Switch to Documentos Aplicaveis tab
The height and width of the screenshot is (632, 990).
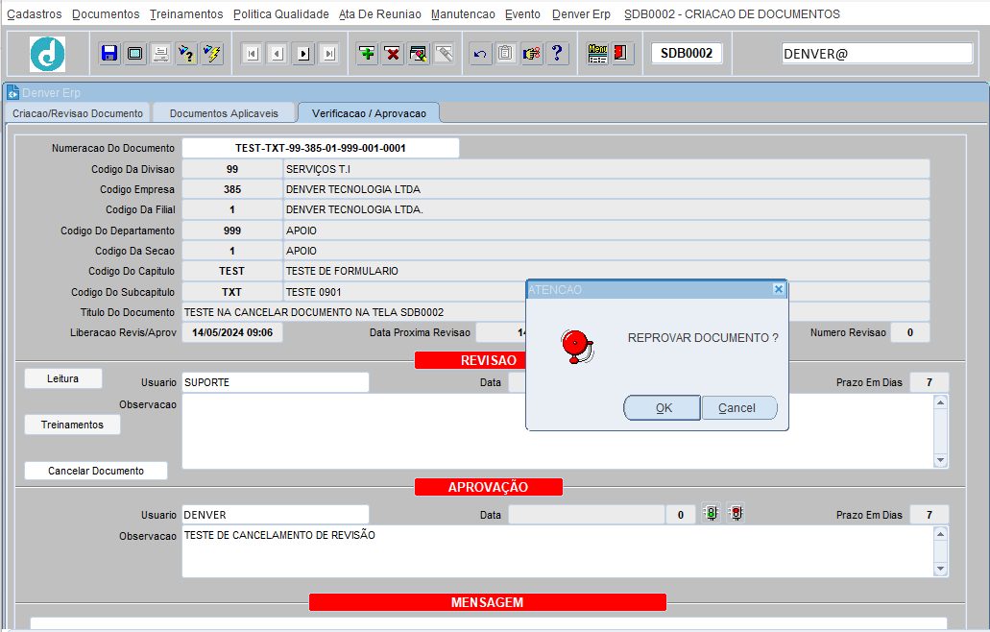pyautogui.click(x=224, y=113)
